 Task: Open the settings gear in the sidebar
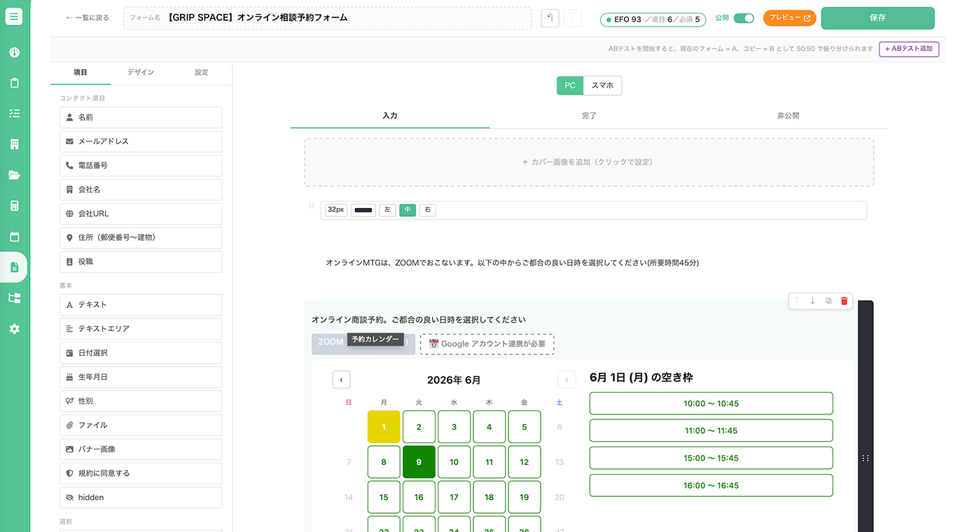(14, 329)
